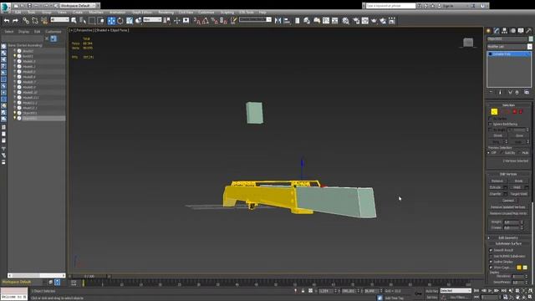Choose the Select Object tool
The width and height of the screenshot is (535, 301).
pos(74,21)
